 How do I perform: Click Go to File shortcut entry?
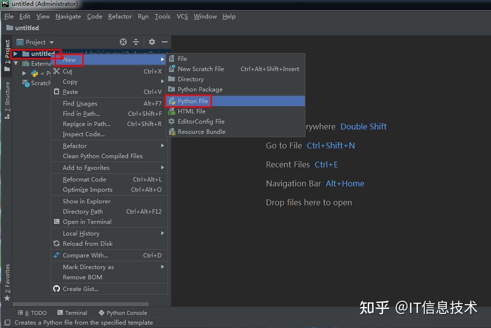coord(284,145)
